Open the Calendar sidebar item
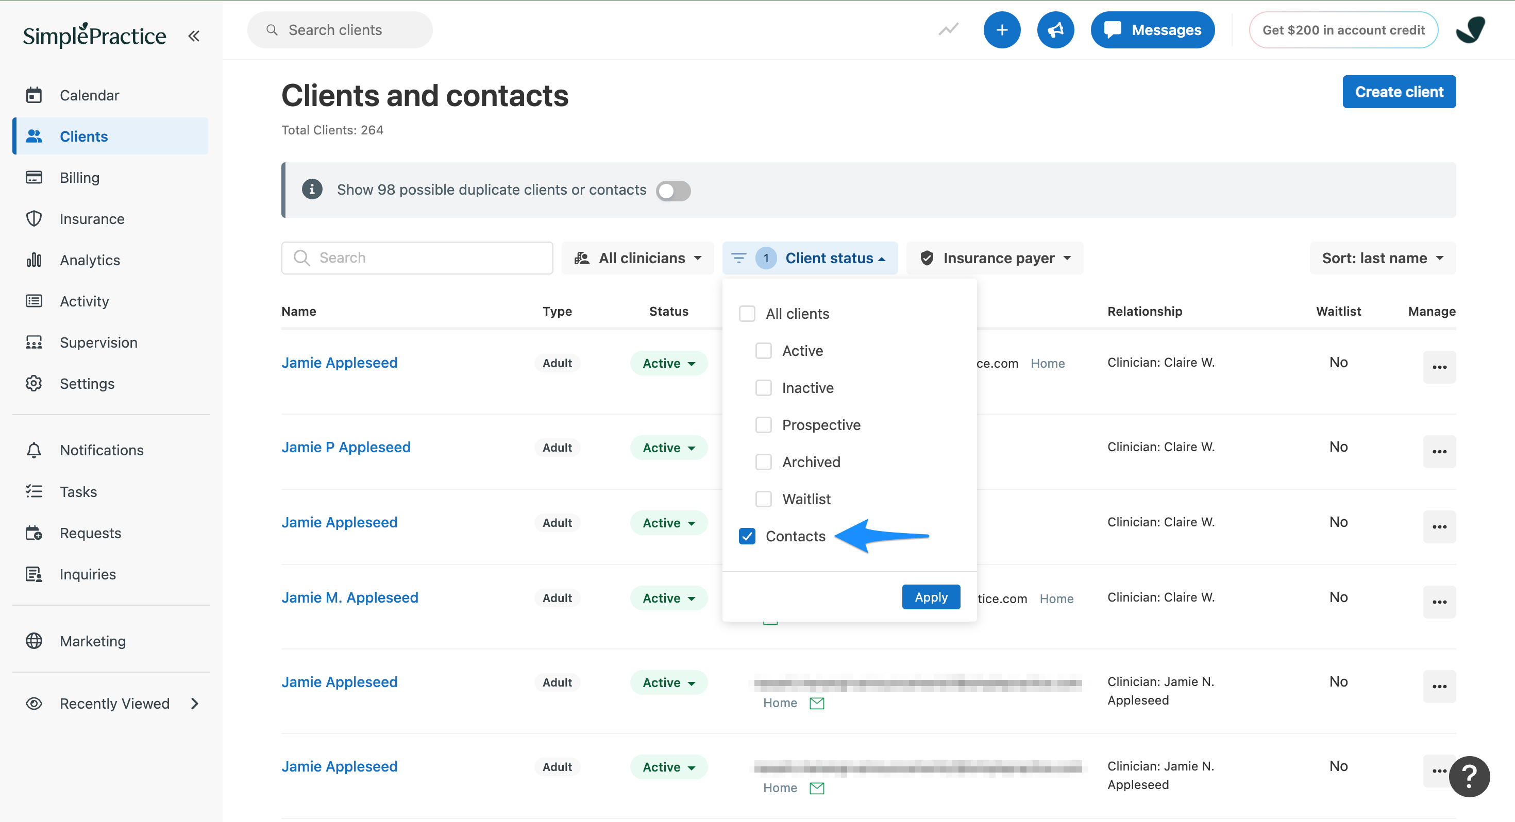1515x822 pixels. [x=111, y=95]
